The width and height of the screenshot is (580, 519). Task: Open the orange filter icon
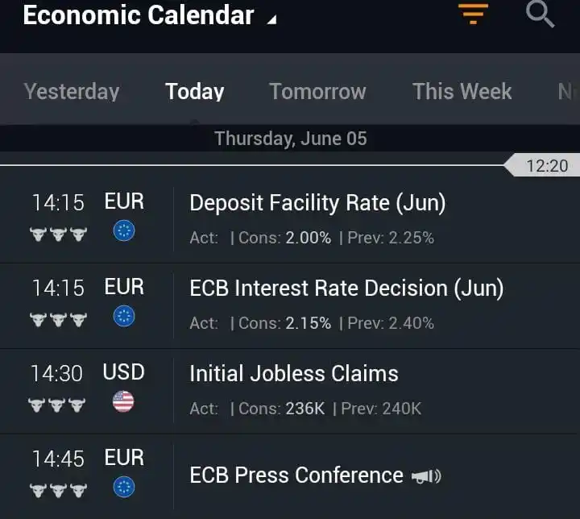(x=473, y=14)
